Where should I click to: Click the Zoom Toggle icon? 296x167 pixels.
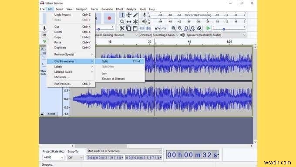point(199,28)
